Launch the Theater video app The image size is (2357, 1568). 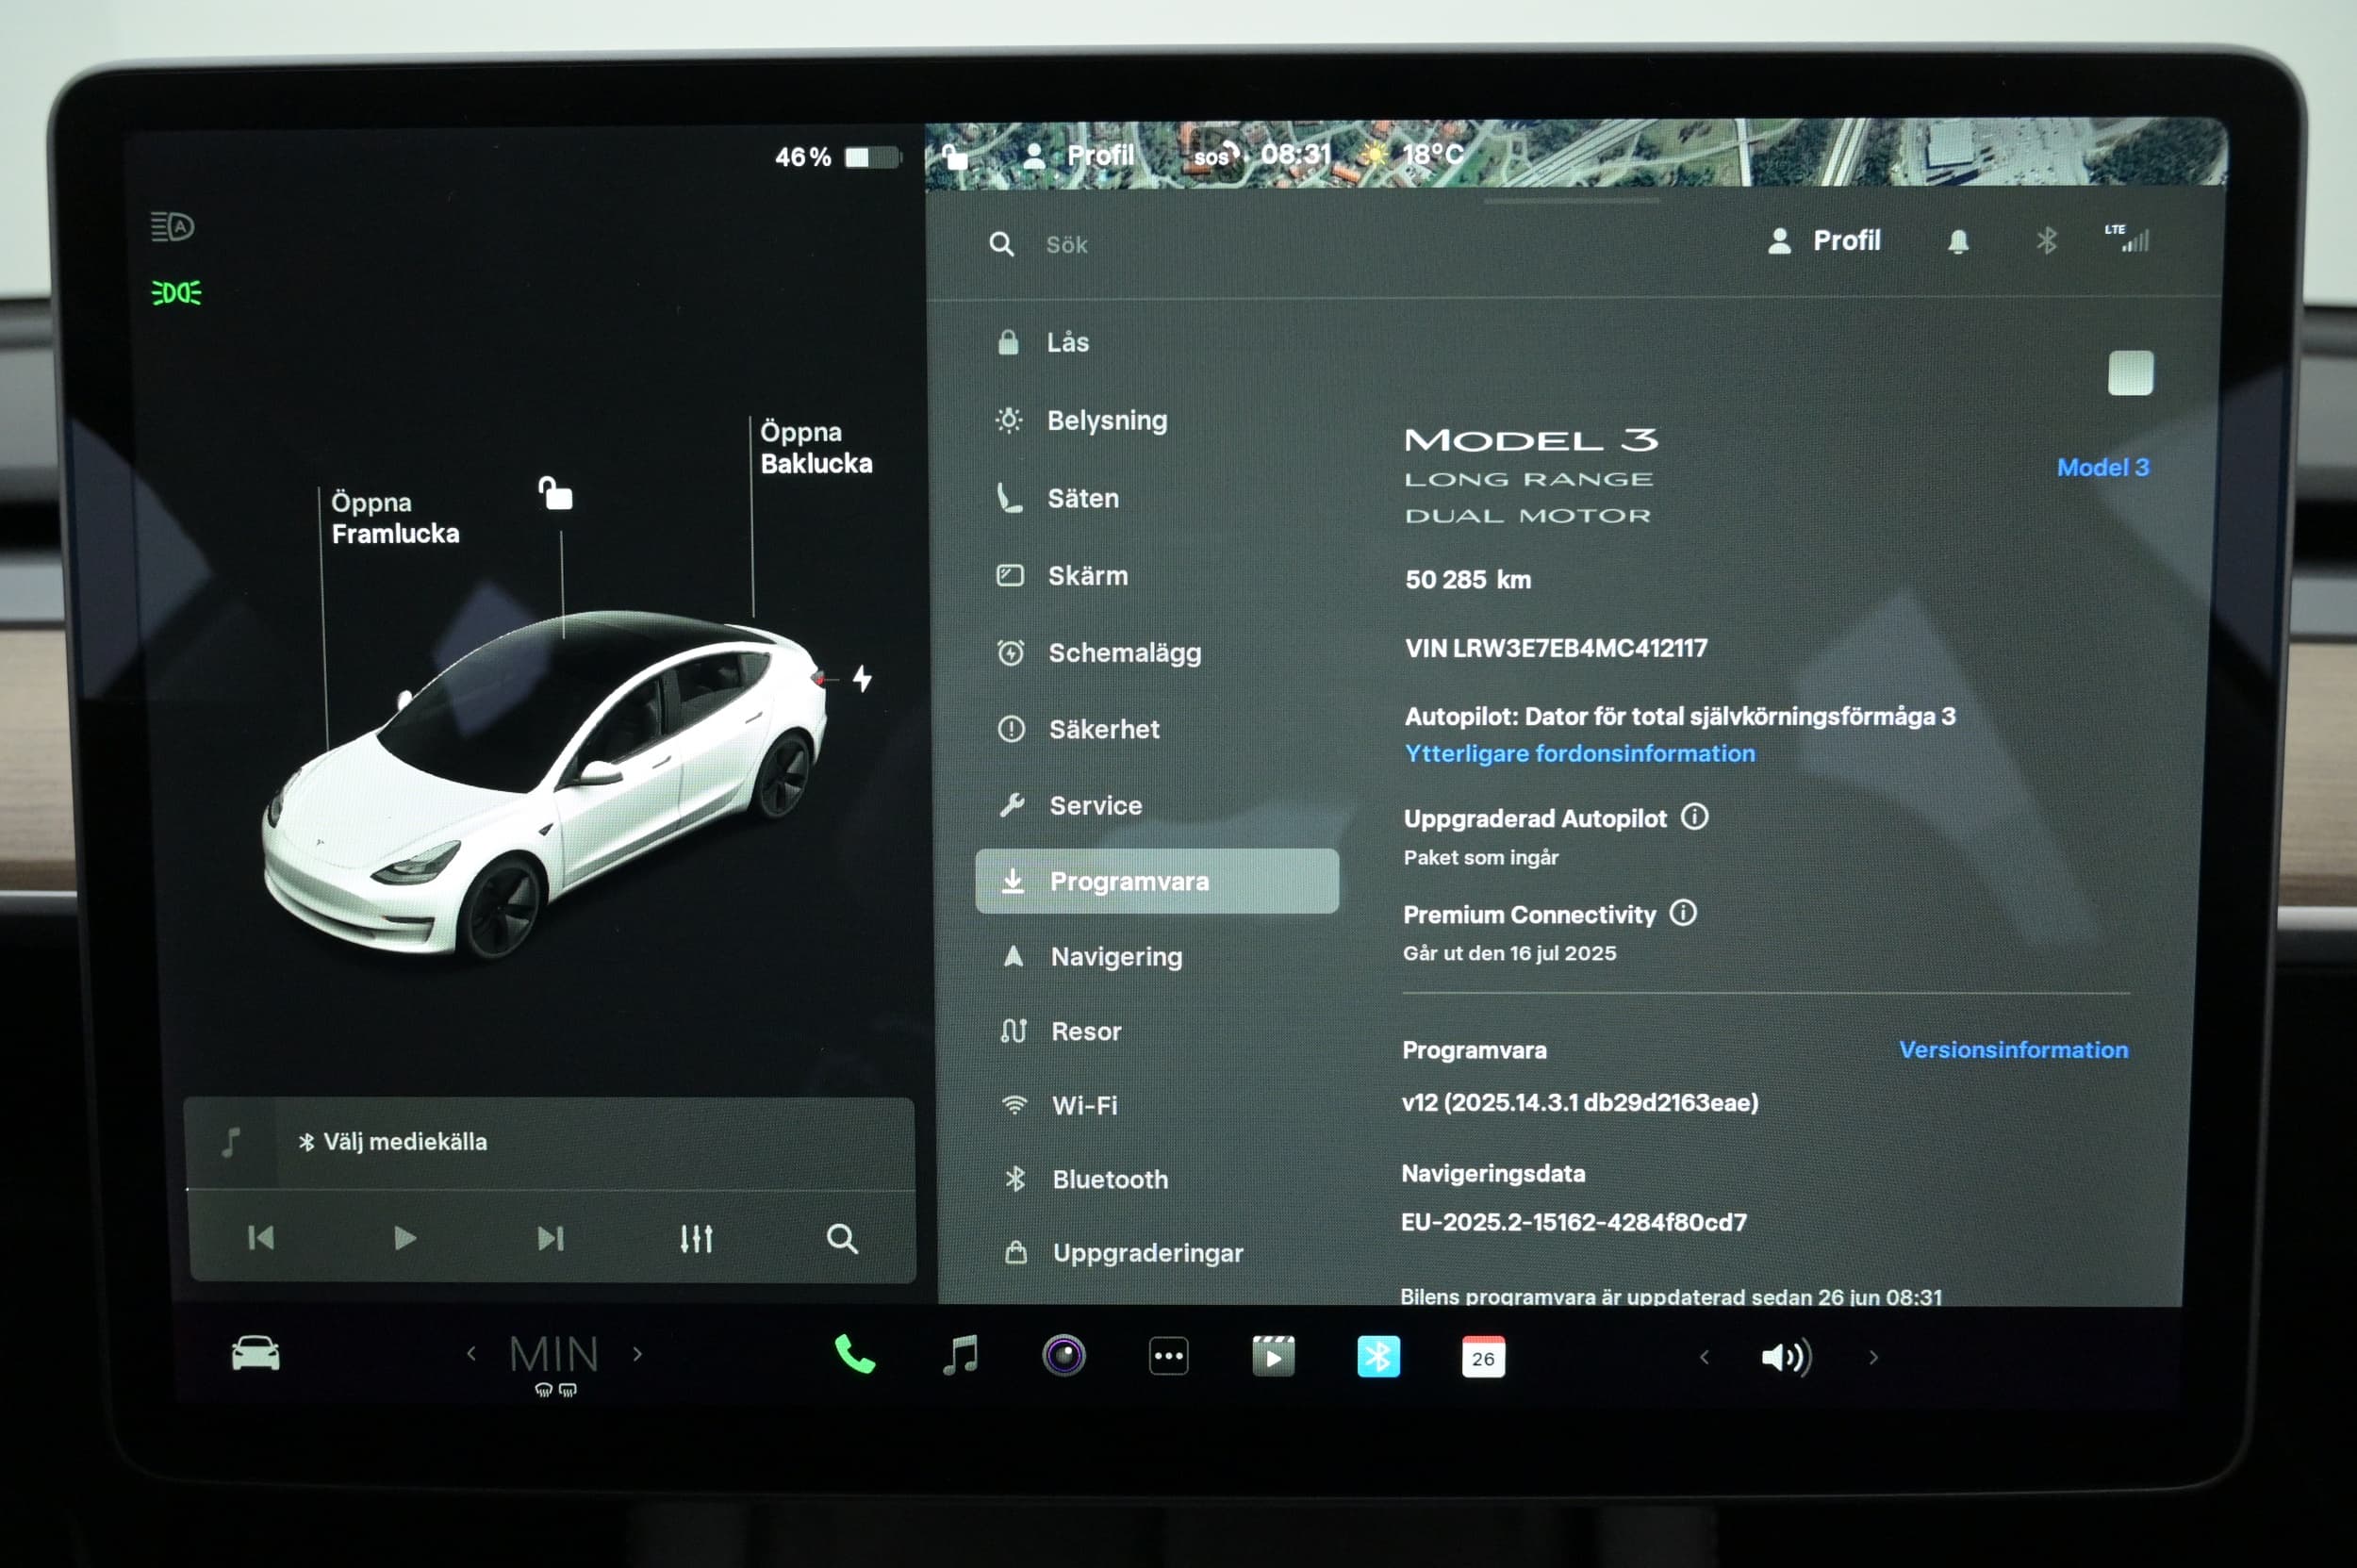point(1273,1357)
